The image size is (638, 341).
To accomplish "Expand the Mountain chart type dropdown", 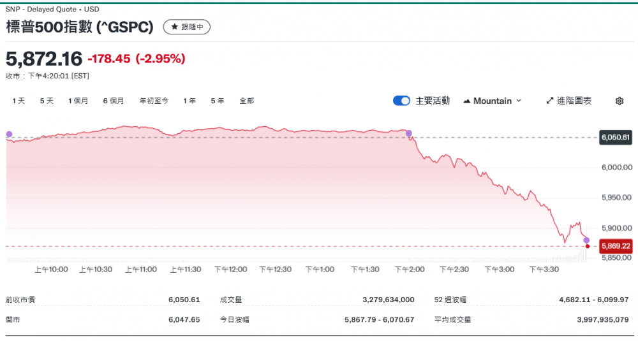I will [493, 101].
